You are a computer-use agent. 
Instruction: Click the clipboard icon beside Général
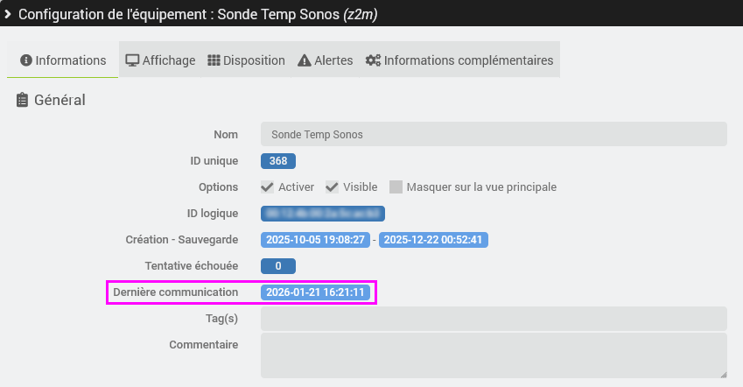[23, 100]
